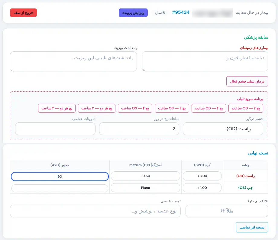Focus the یادداشت ویزیت notes text area
Image resolution: width=278 pixels, height=240 pixels.
click(x=73, y=61)
